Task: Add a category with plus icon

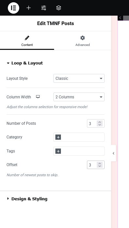Action: (58, 137)
